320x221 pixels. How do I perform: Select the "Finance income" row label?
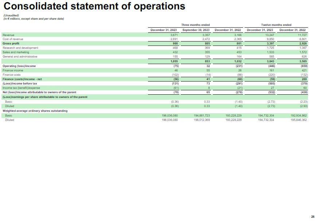[x=13, y=70]
